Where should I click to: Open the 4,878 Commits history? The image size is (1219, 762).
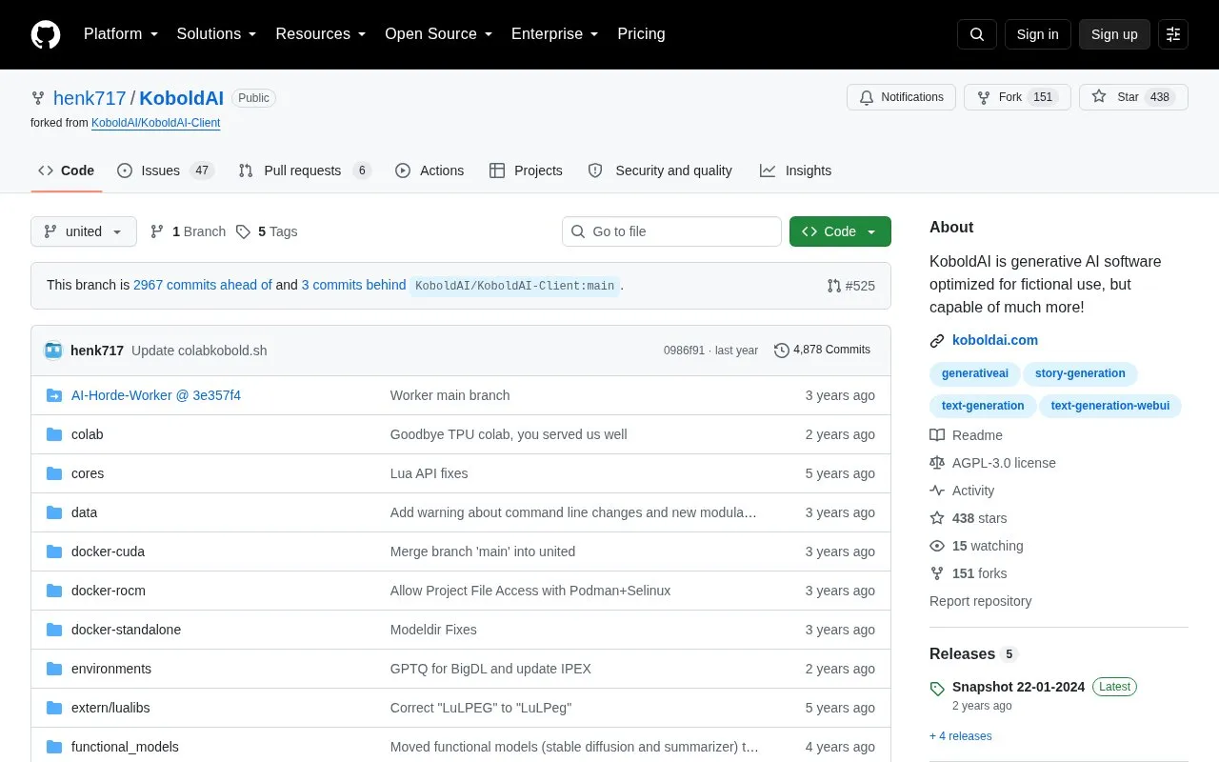click(822, 351)
